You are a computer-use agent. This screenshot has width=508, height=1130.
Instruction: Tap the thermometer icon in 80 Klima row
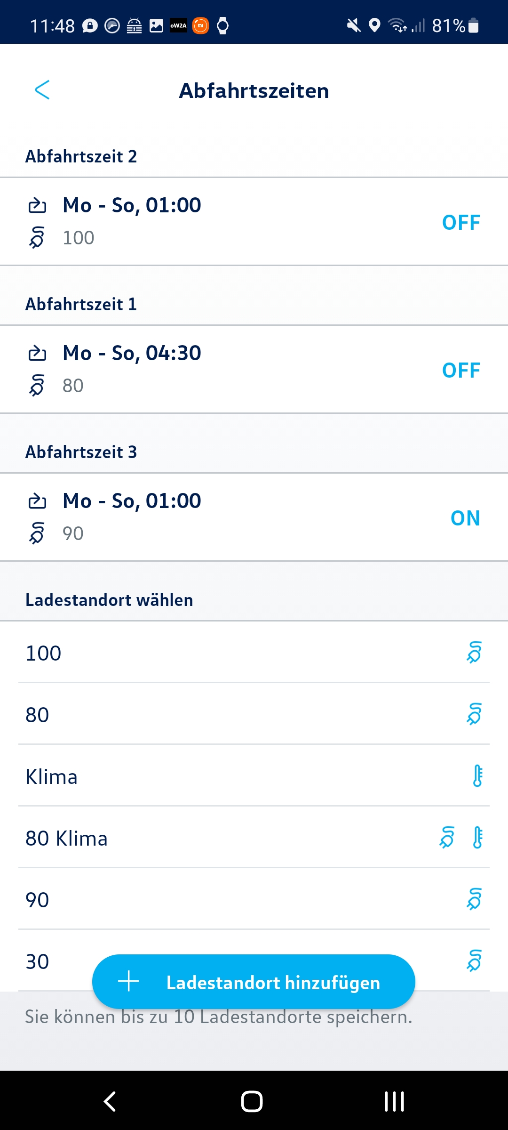pos(477,838)
